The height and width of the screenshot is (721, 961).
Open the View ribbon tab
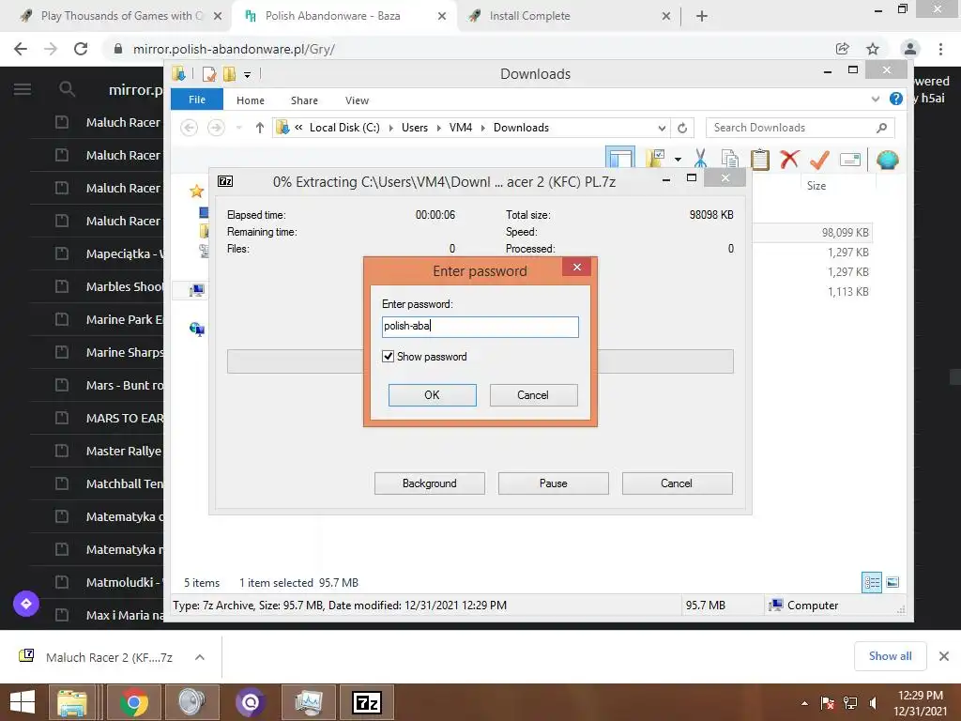tap(357, 100)
